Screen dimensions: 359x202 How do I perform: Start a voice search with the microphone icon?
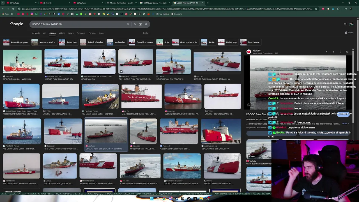point(135,24)
